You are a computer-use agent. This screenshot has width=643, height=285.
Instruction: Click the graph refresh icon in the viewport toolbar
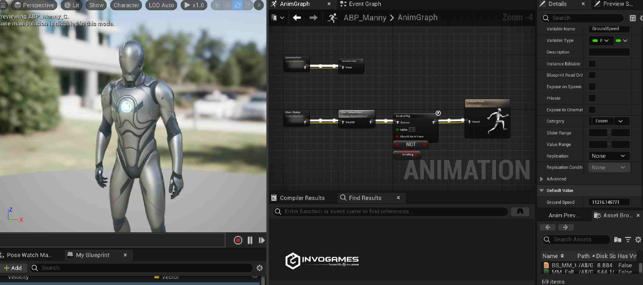(238, 5)
